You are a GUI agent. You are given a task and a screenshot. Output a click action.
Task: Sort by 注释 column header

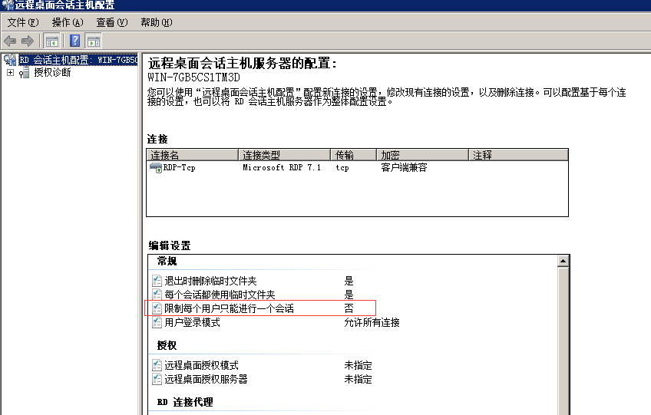click(x=518, y=155)
